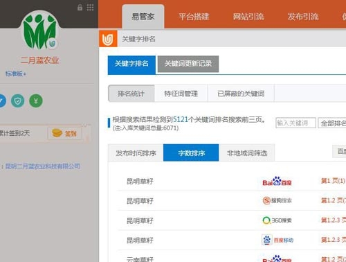Screen dimensions: 346x262
Task: Click the 入库关键词总量 6071 note
Action: click(145, 128)
